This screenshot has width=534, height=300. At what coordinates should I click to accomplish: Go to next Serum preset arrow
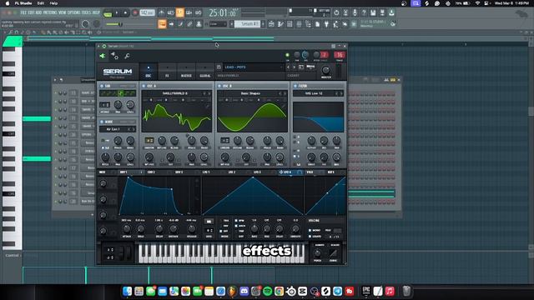295,67
